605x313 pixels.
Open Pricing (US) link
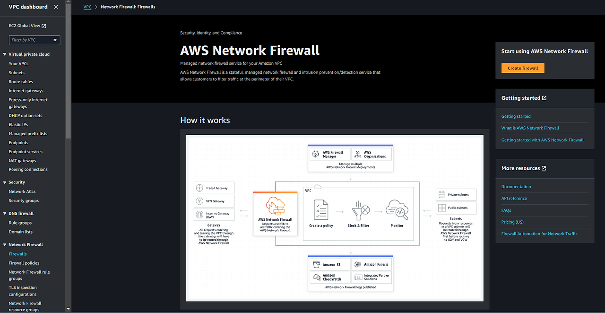point(512,222)
